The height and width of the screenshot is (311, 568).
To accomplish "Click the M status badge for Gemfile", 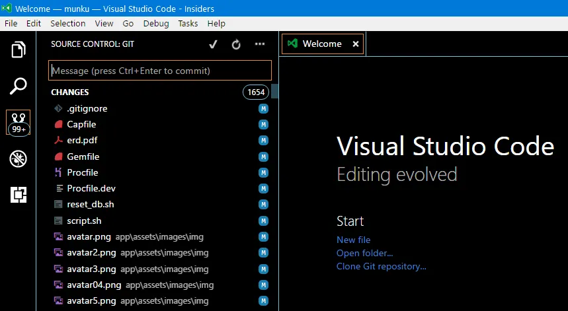I will (x=263, y=156).
